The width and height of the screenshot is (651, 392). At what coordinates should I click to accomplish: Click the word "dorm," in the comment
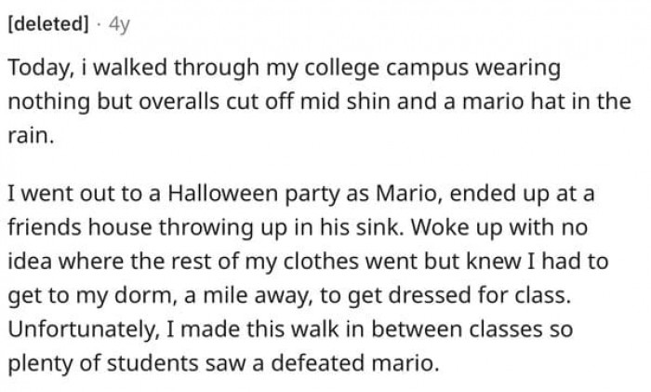[x=143, y=295]
